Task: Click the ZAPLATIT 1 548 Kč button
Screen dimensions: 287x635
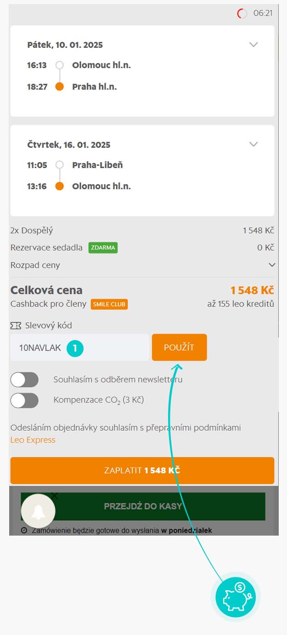Action: [142, 470]
